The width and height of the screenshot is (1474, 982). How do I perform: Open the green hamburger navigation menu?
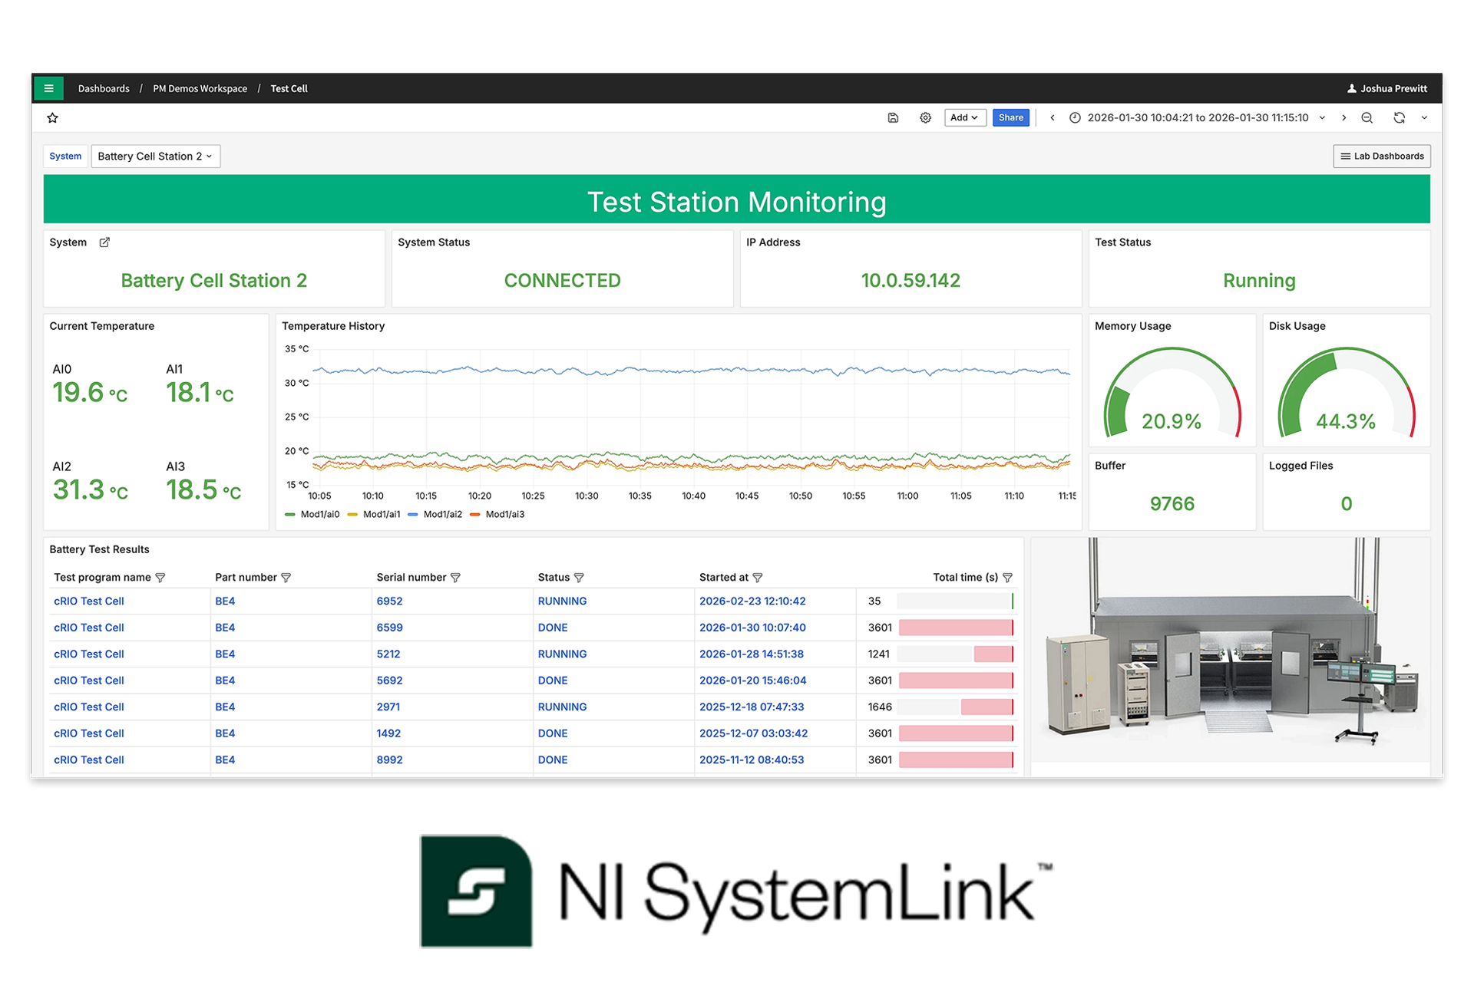point(48,88)
